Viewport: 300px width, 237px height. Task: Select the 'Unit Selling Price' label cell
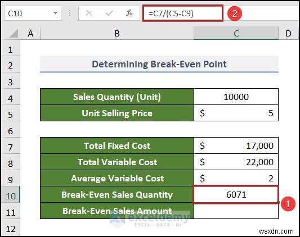[117, 113]
